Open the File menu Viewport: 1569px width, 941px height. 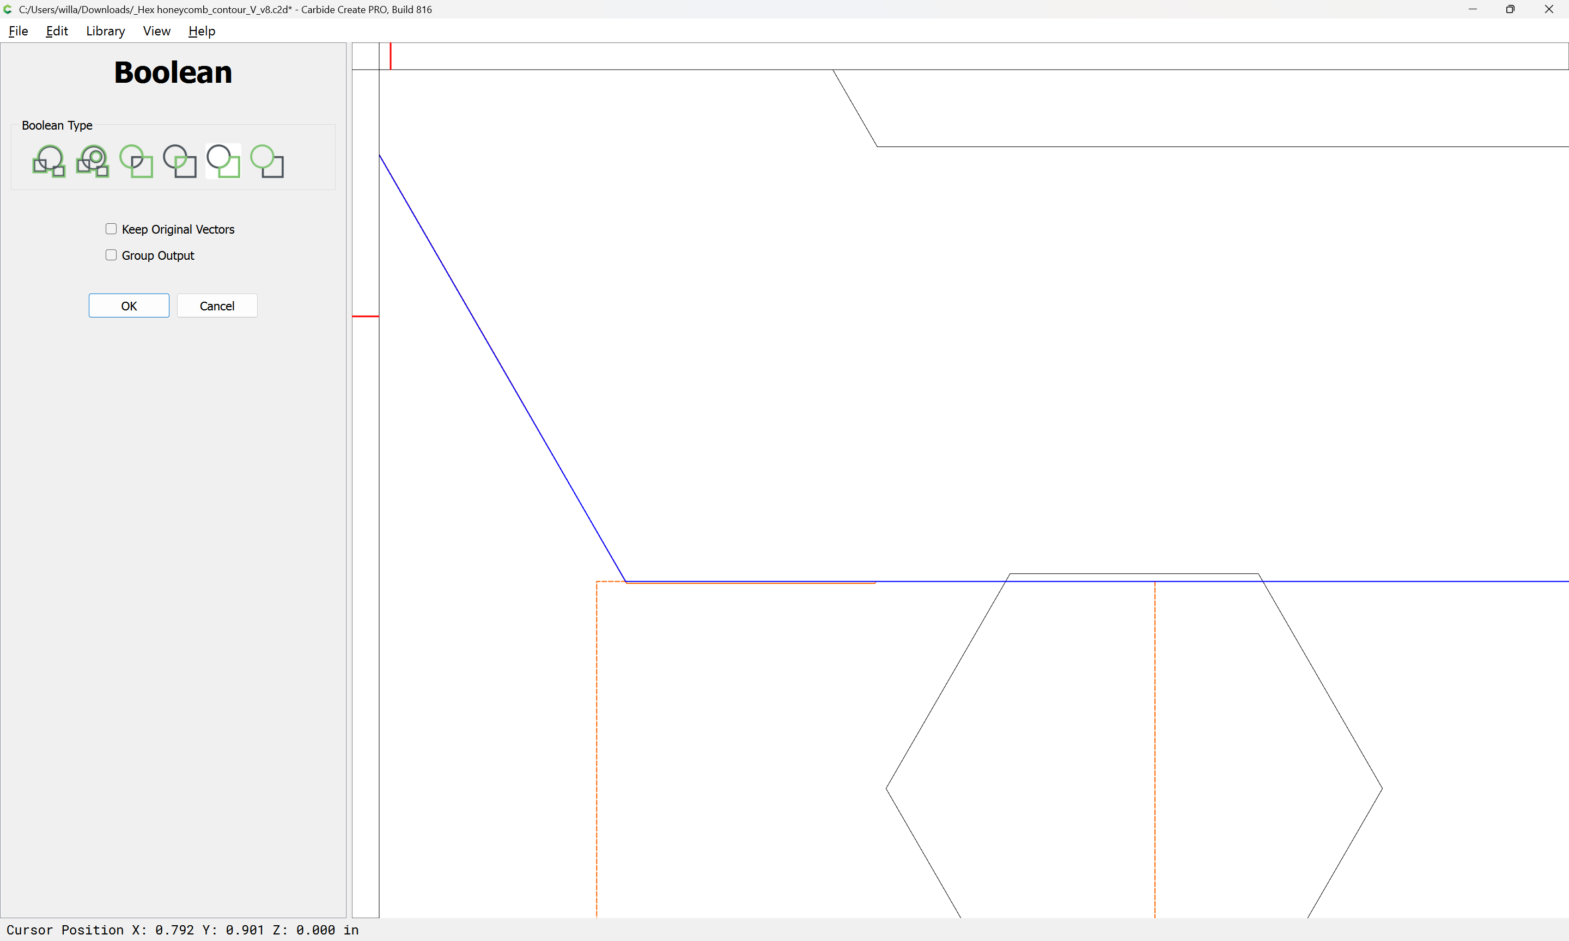tap(19, 31)
